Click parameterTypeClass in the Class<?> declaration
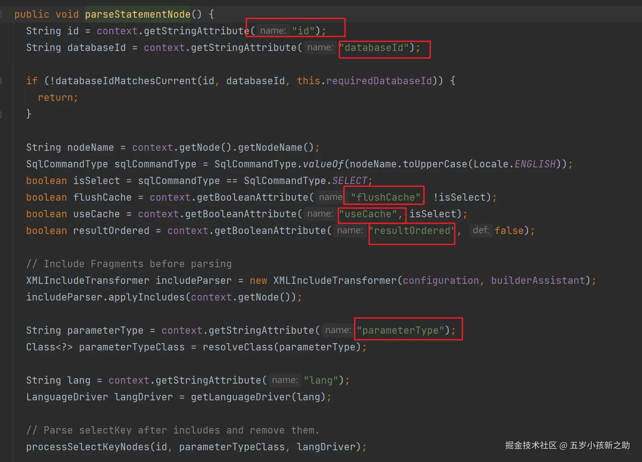 132,347
